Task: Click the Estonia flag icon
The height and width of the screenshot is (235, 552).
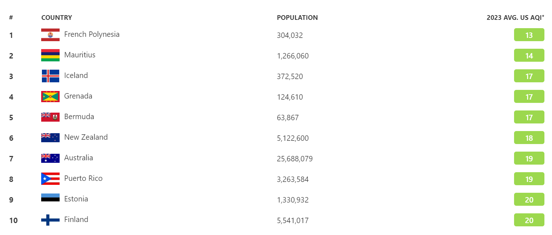Action: tap(50, 198)
